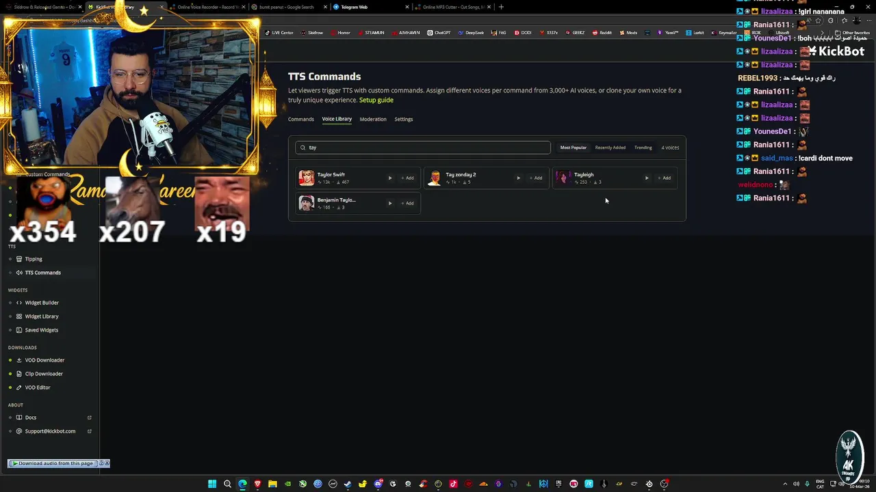
Task: Play the Benjamin Taylo... voice preview
Action: click(390, 203)
